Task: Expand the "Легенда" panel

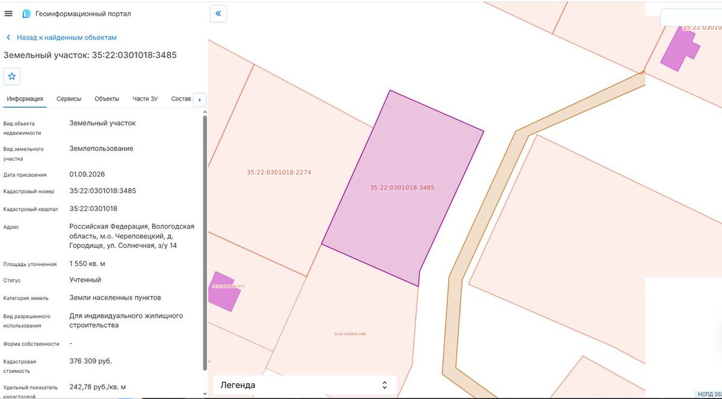Action: pos(304,385)
